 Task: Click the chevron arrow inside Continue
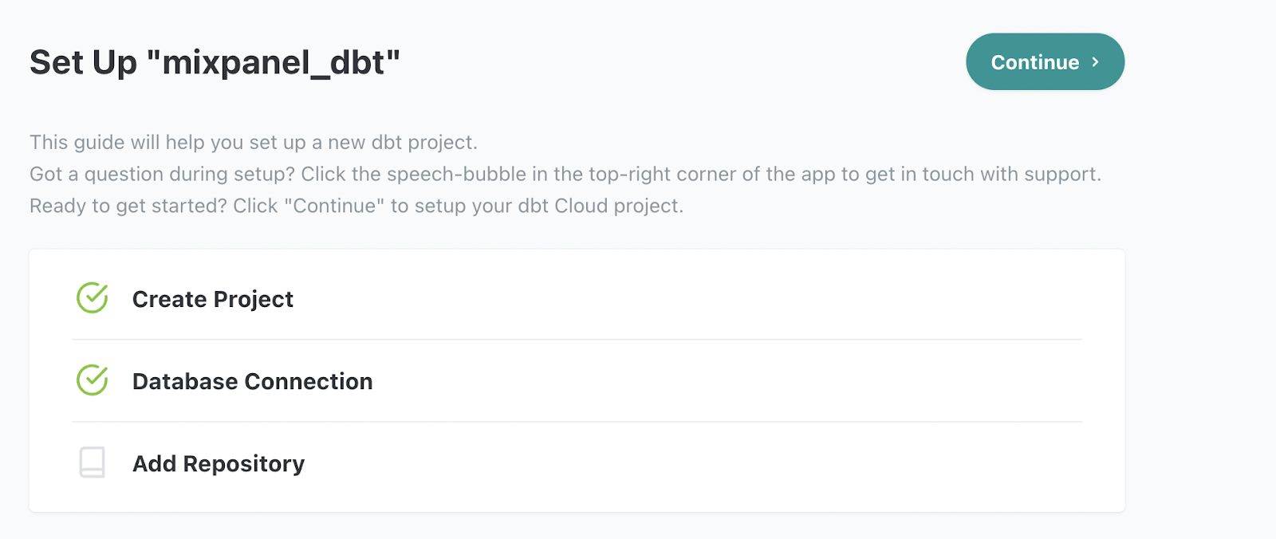(x=1096, y=61)
